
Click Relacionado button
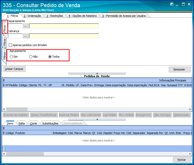[x=181, y=115]
